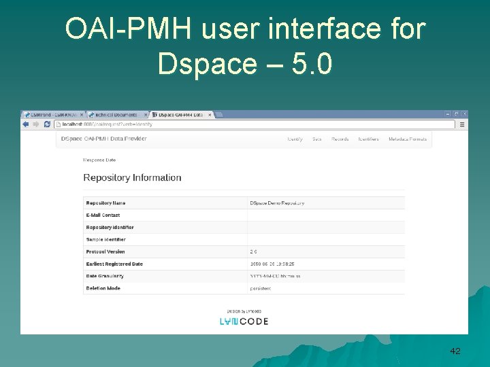Select the Sample identifier row label
This screenshot has width=490, height=367.
pyautogui.click(x=105, y=240)
